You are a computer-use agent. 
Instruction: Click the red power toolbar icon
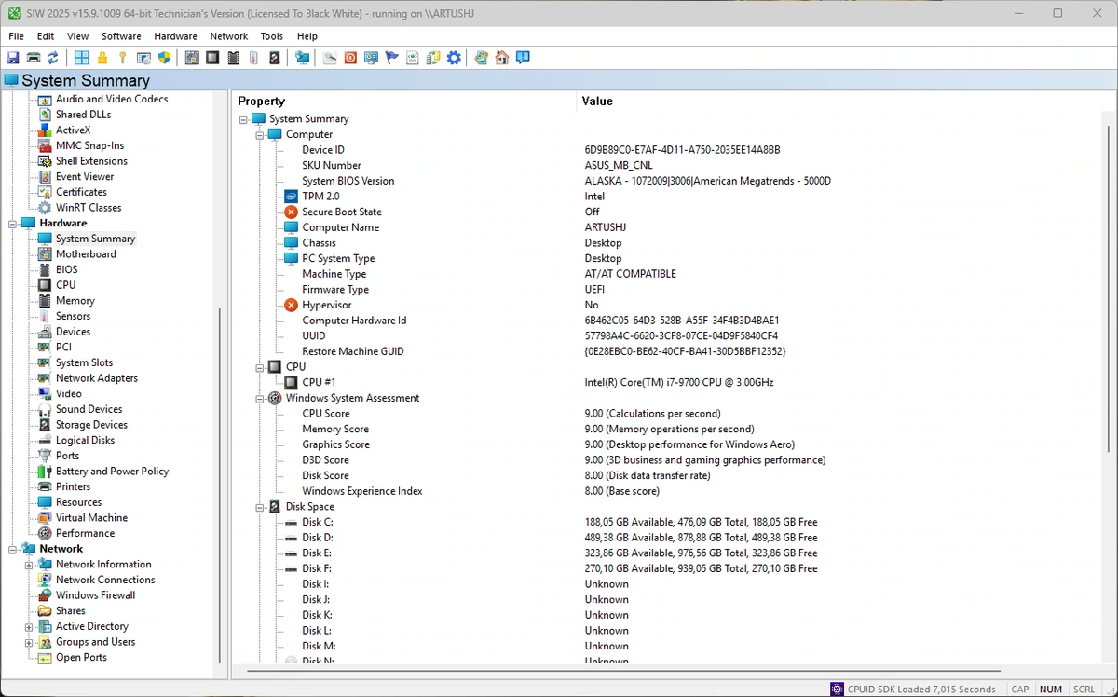pos(350,58)
